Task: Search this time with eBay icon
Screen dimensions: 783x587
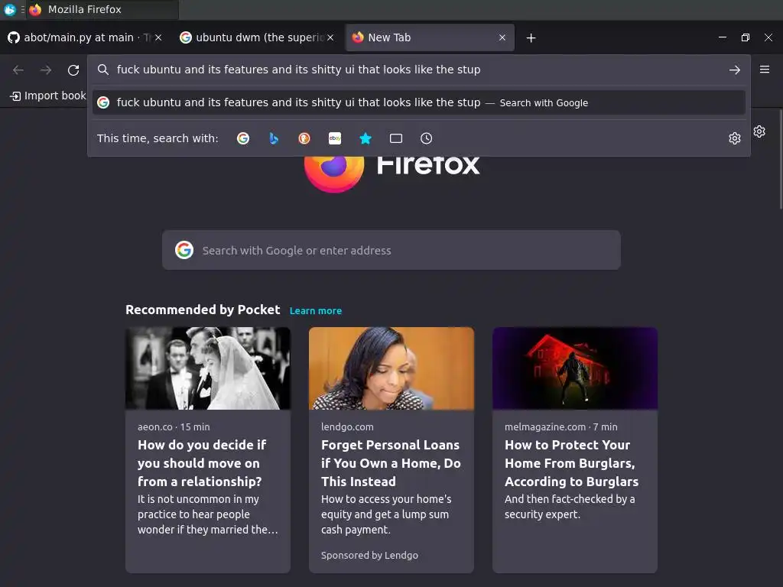Action: [335, 138]
